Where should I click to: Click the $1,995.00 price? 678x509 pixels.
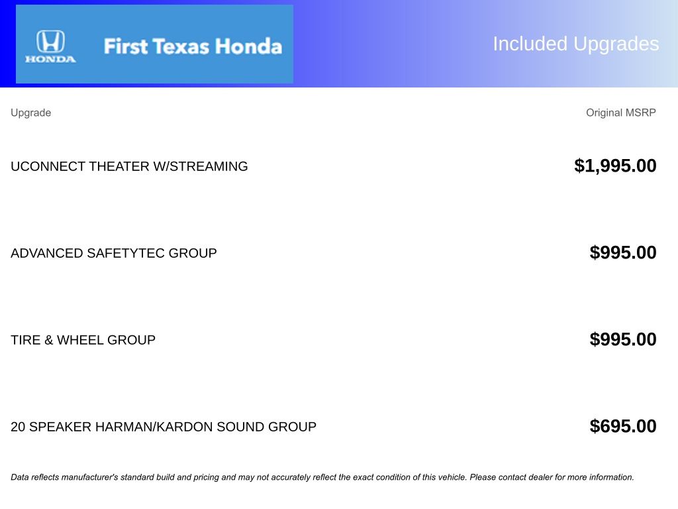tap(615, 166)
